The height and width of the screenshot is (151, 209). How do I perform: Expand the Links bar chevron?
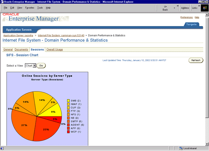coord(199,6)
